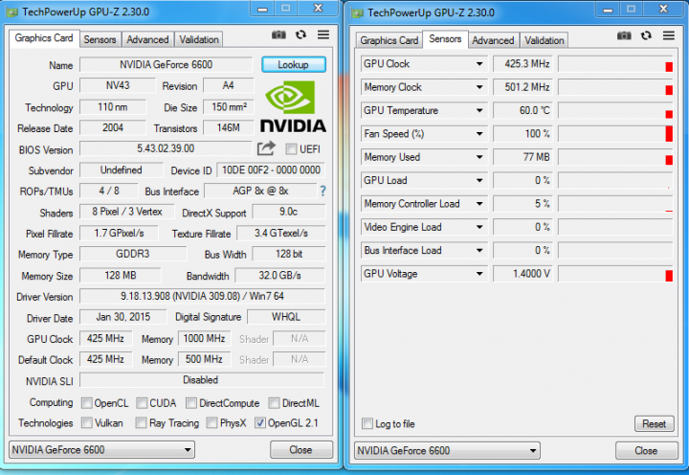
Task: Click the Lookup button
Action: point(294,65)
